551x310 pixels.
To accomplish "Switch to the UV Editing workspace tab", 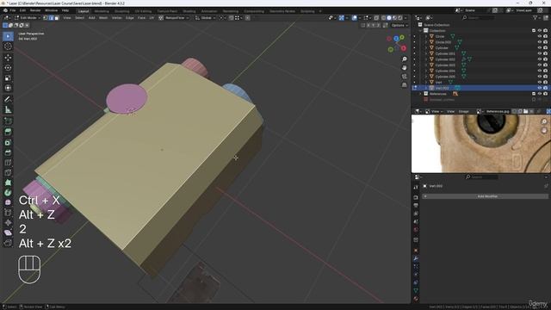I will click(x=143, y=11).
